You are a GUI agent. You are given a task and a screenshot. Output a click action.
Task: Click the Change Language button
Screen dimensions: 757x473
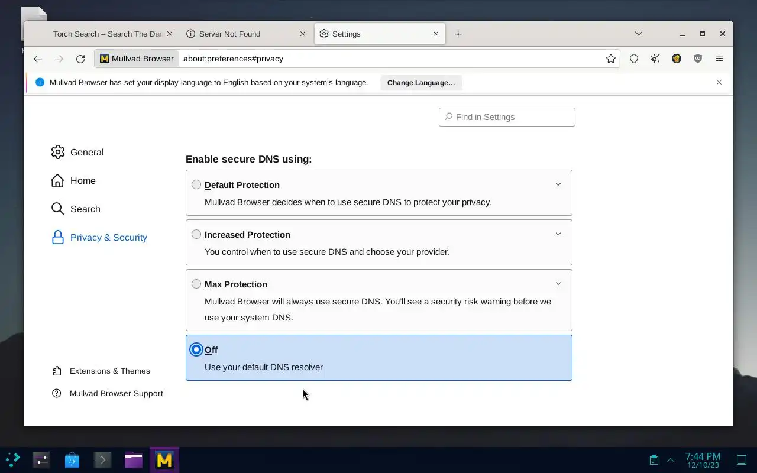pyautogui.click(x=421, y=83)
